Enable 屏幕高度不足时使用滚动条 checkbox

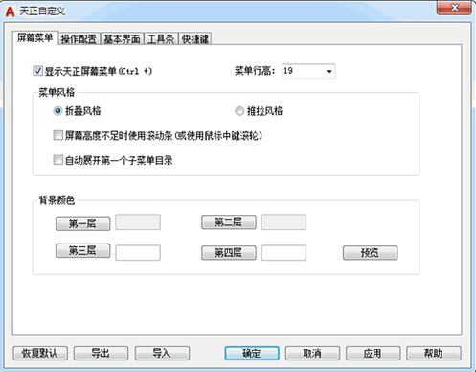point(57,135)
